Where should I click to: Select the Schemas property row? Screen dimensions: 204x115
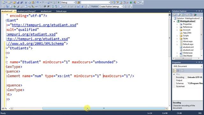188,83
